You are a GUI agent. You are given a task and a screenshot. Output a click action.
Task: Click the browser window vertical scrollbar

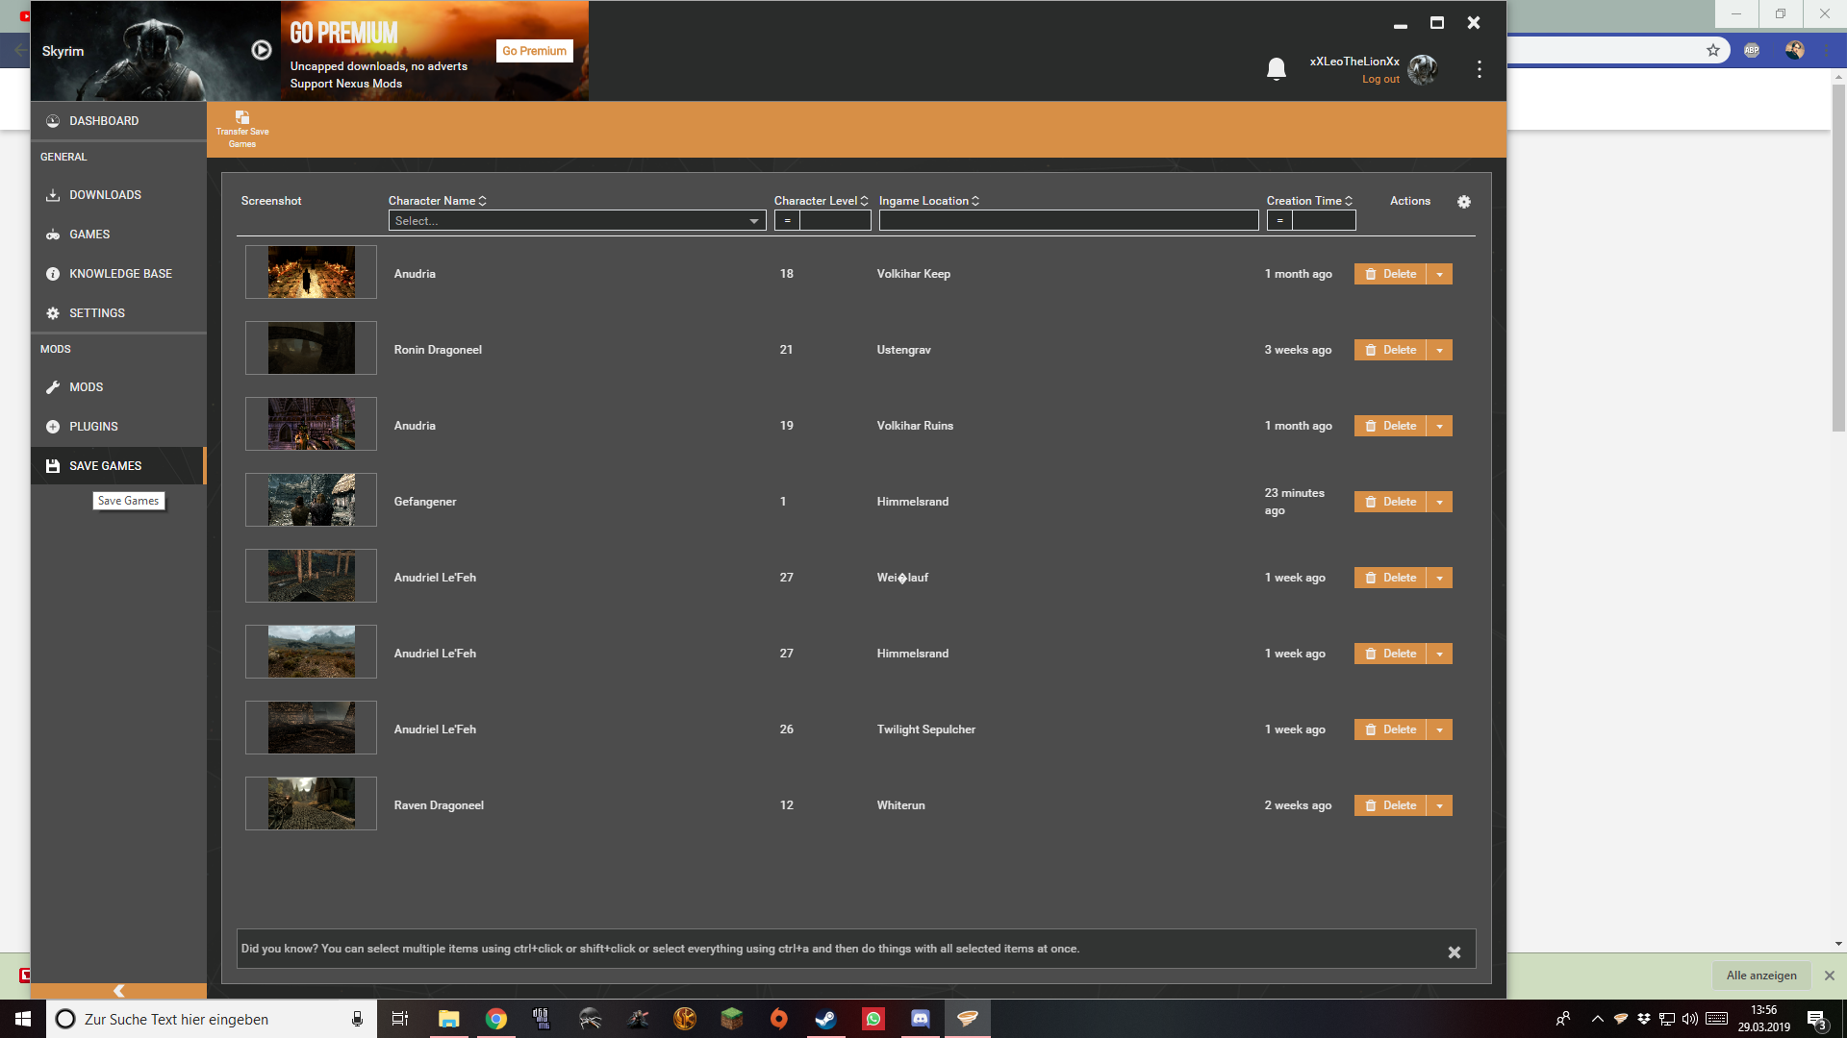(x=1838, y=259)
